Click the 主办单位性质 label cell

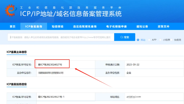click(110, 73)
